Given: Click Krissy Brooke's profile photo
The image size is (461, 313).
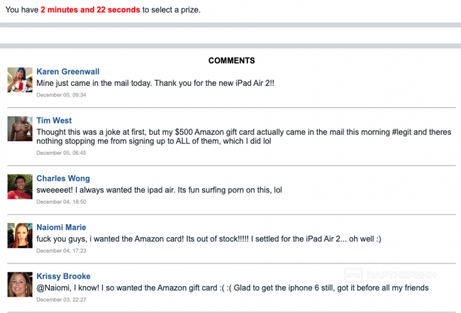Looking at the screenshot, I should pyautogui.click(x=19, y=285).
